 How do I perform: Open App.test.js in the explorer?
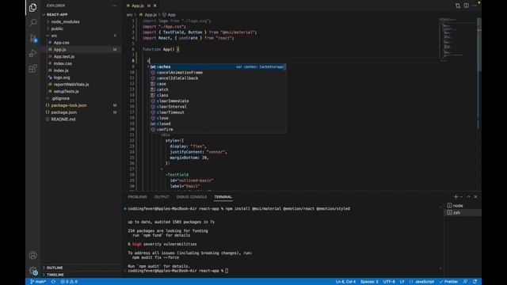click(63, 56)
